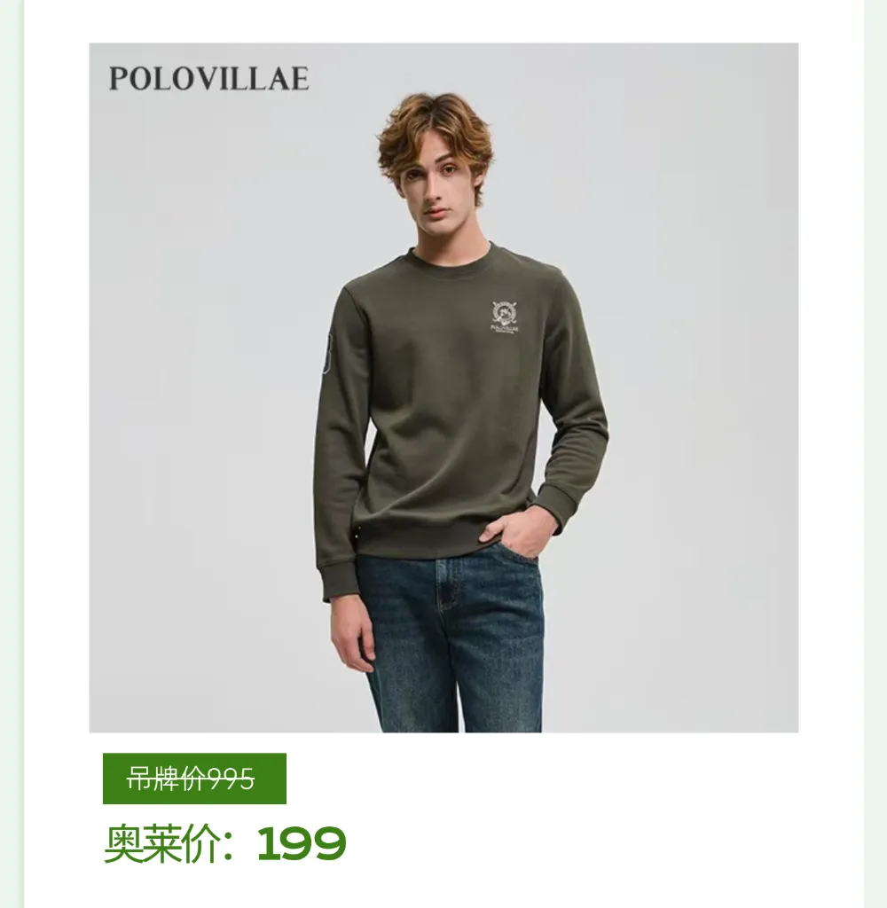Click the light green left page margin
Viewport: 887px width, 908px height.
point(12,454)
